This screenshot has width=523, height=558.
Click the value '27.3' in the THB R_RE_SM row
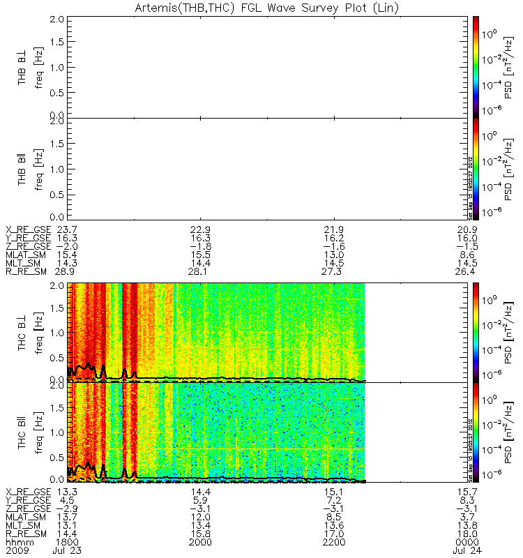(332, 271)
